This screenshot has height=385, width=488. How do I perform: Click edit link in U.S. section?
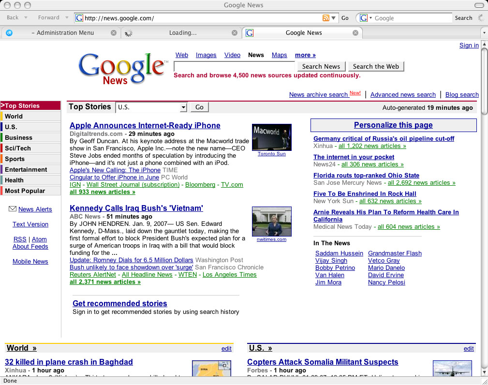tap(469, 349)
